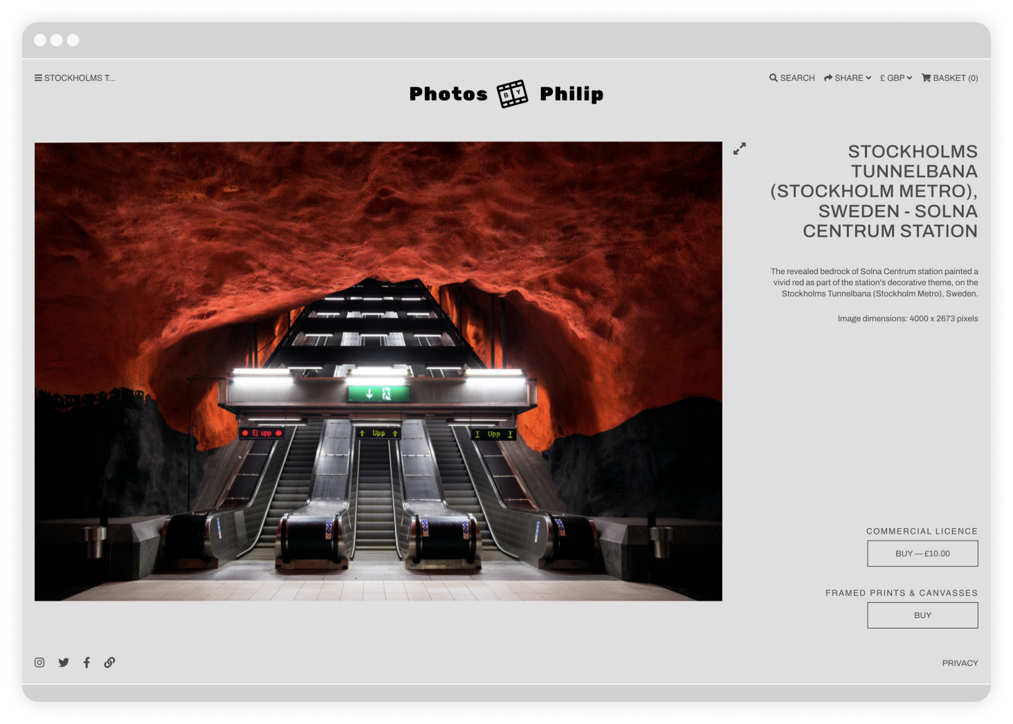View the shopping basket cart icon
The image size is (1013, 724).
925,78
